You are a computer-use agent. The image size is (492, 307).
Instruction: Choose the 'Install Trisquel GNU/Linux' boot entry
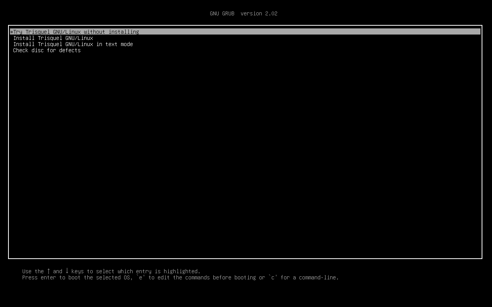tap(53, 38)
